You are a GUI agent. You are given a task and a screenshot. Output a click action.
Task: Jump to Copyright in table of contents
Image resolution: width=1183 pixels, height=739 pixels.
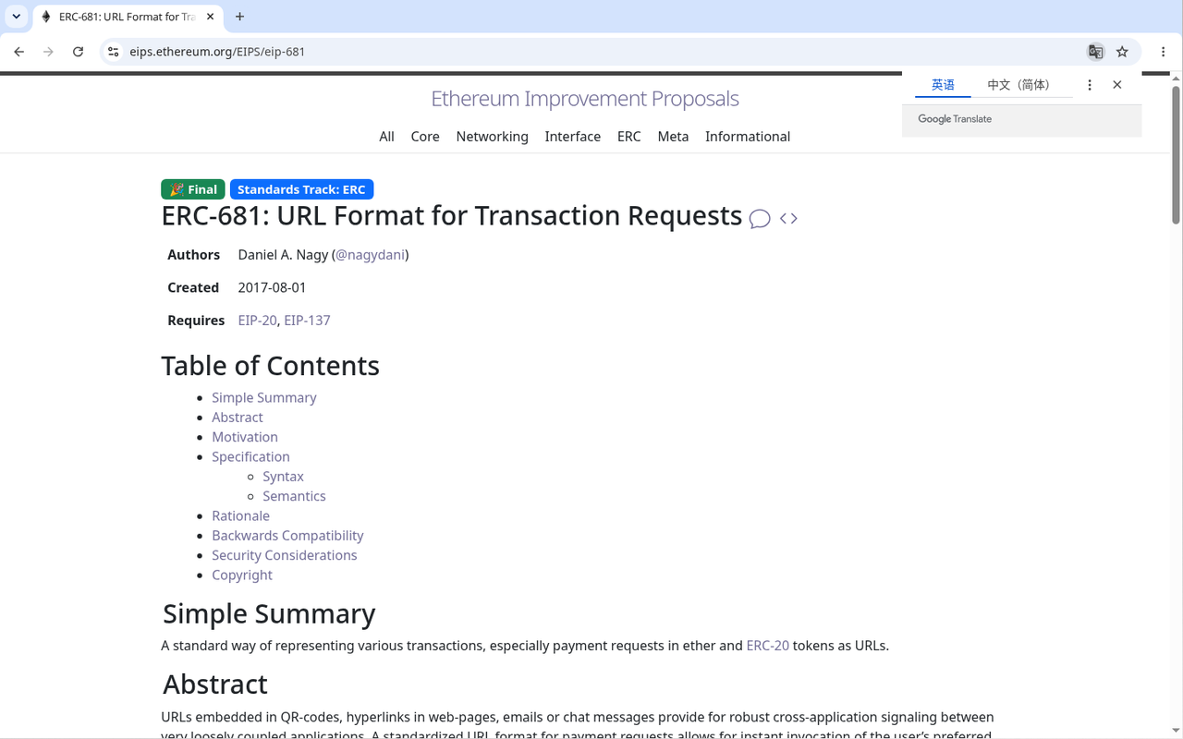coord(242,575)
